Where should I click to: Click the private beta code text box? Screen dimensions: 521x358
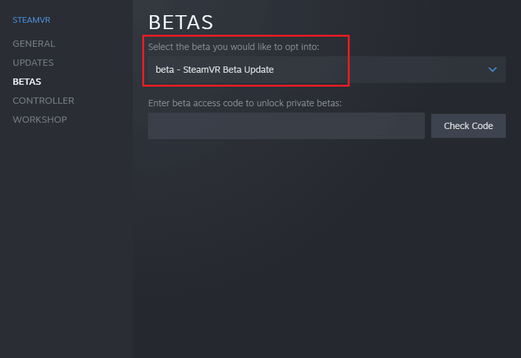[x=286, y=126]
